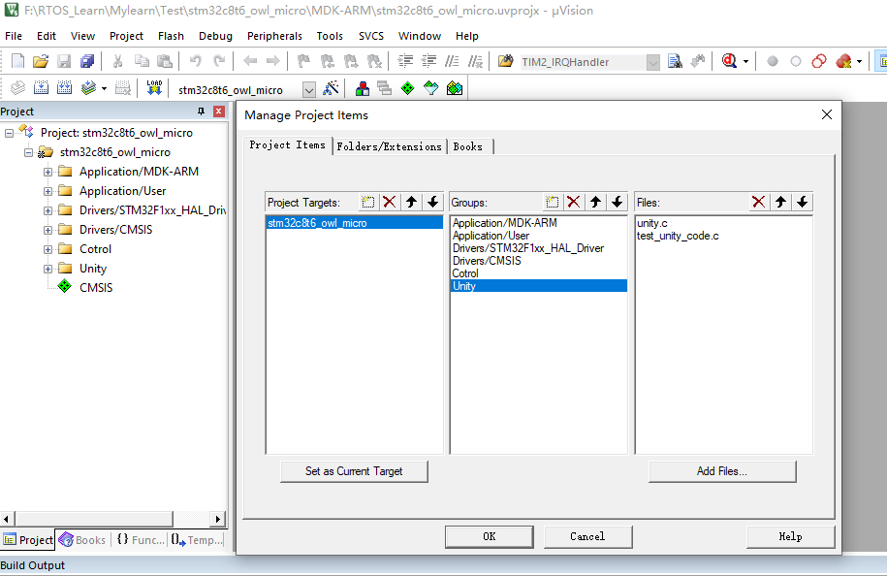Open Options for Target with wand icon

pos(330,87)
